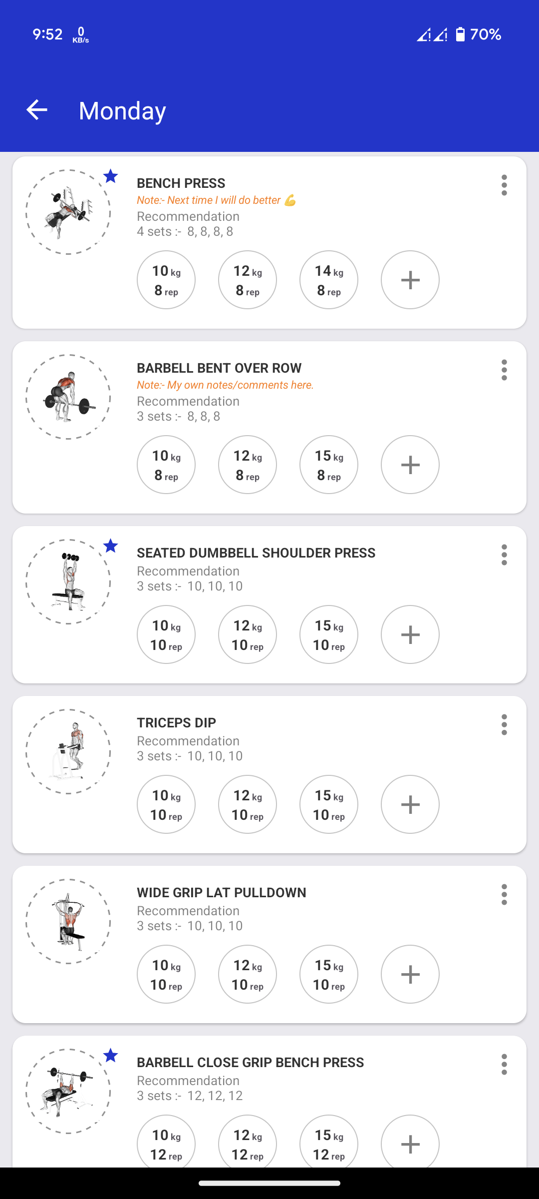Open Barbell Close Grip Bench Press menu
The width and height of the screenshot is (539, 1199).
click(504, 1065)
